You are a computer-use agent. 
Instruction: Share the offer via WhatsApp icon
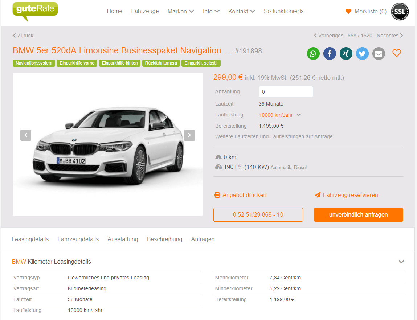(313, 53)
